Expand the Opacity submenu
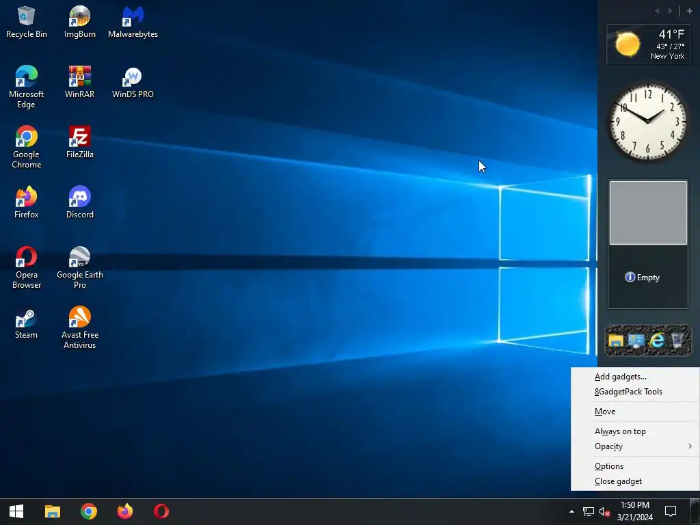Image resolution: width=700 pixels, height=525 pixels. click(x=635, y=446)
